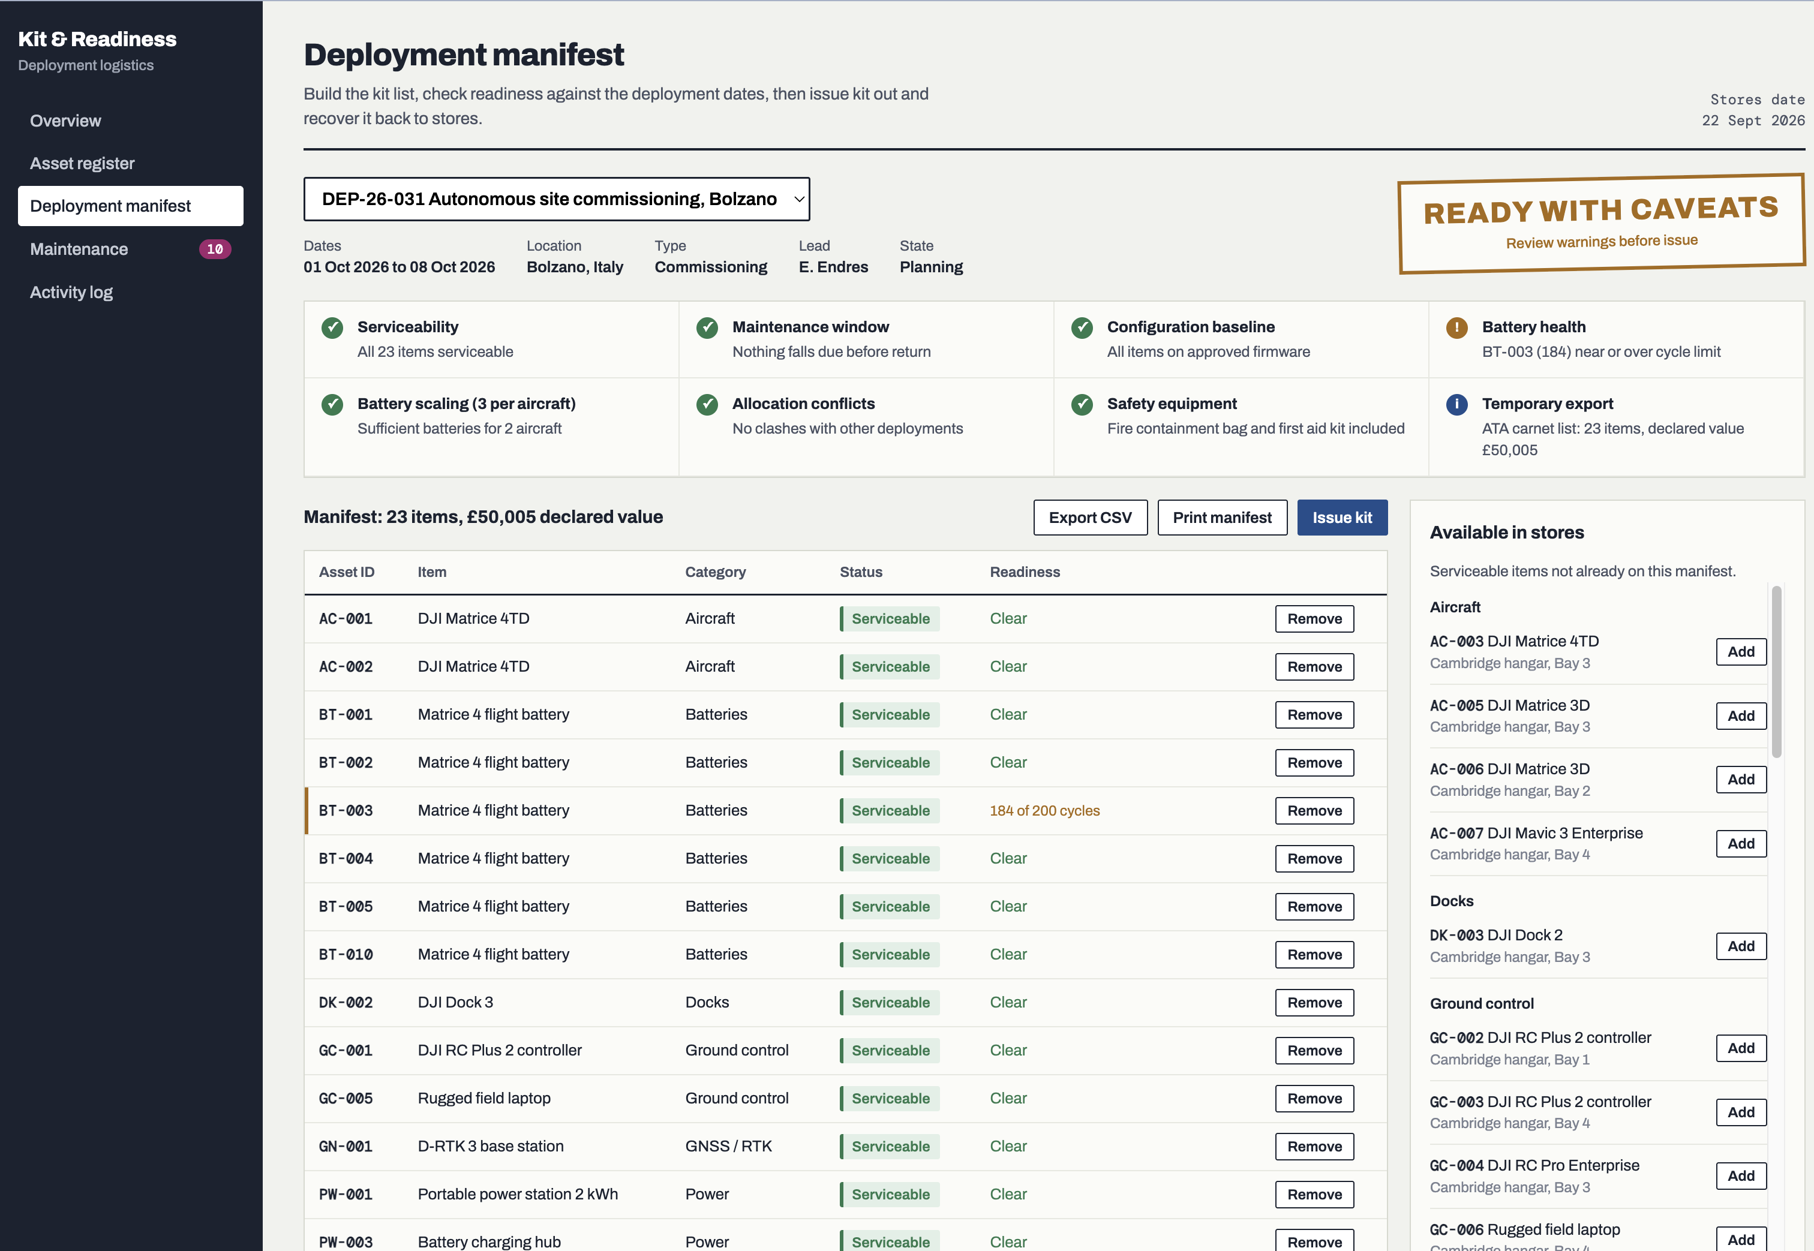Image resolution: width=1814 pixels, height=1251 pixels.
Task: Add GC-004 DJI RC Pro Enterprise
Action: pyautogui.click(x=1741, y=1176)
